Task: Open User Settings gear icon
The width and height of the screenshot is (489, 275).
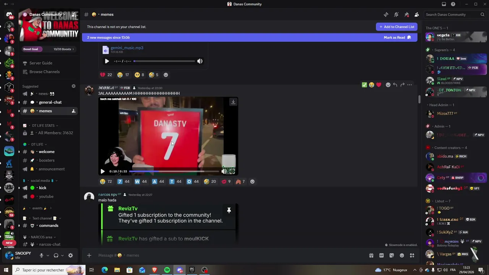Action: click(x=70, y=256)
